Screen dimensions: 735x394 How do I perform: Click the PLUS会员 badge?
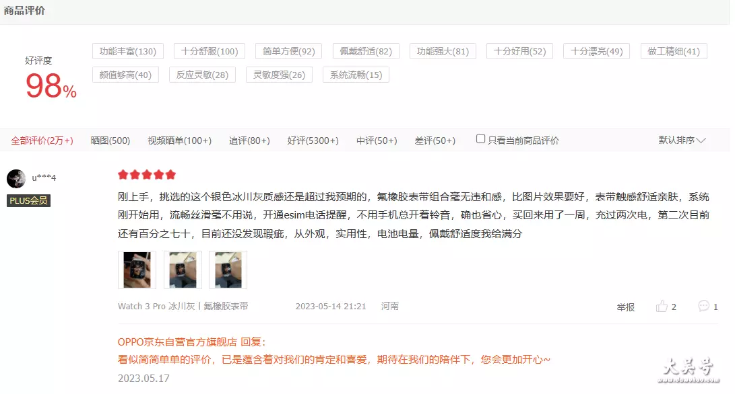pos(28,201)
